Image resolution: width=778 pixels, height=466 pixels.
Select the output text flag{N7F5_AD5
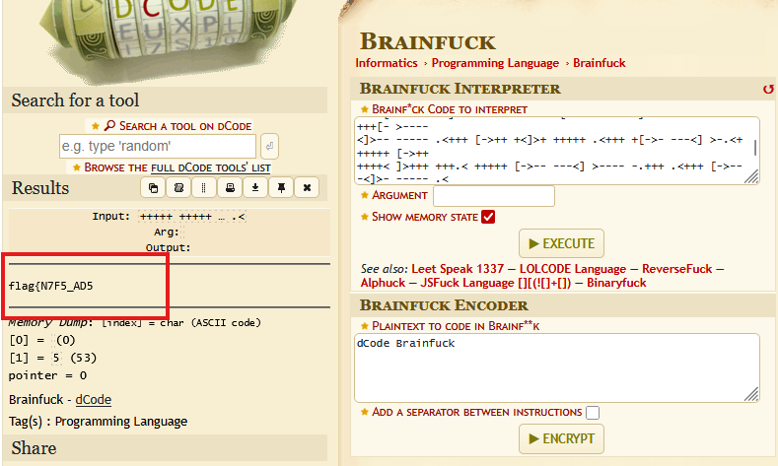pyautogui.click(x=50, y=286)
